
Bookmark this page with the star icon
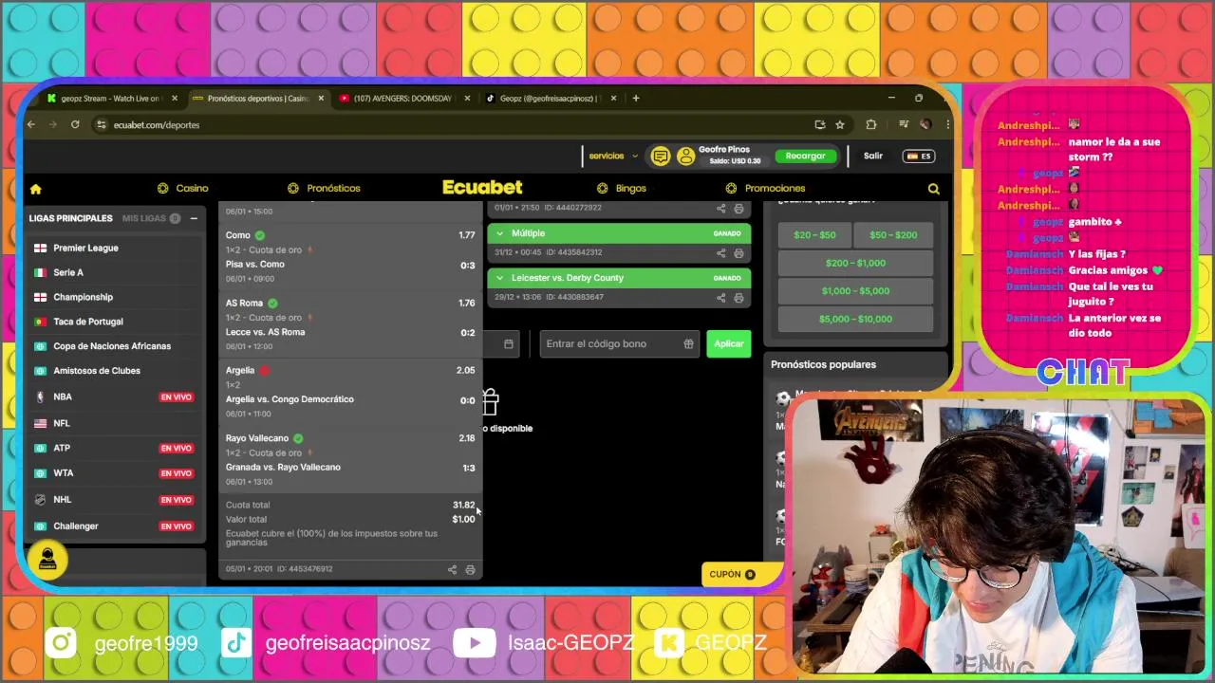tap(840, 124)
